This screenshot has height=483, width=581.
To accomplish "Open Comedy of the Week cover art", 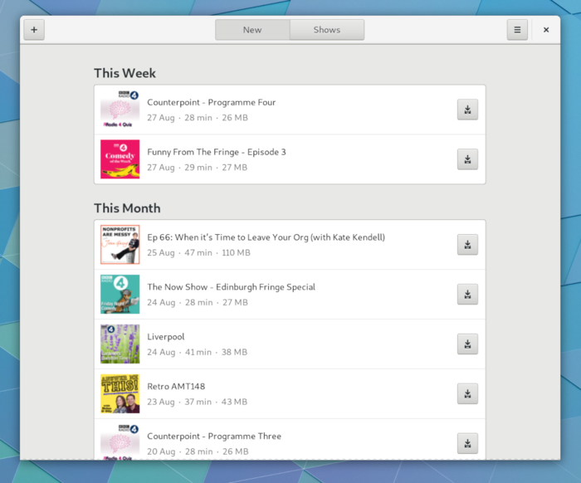I will (120, 159).
